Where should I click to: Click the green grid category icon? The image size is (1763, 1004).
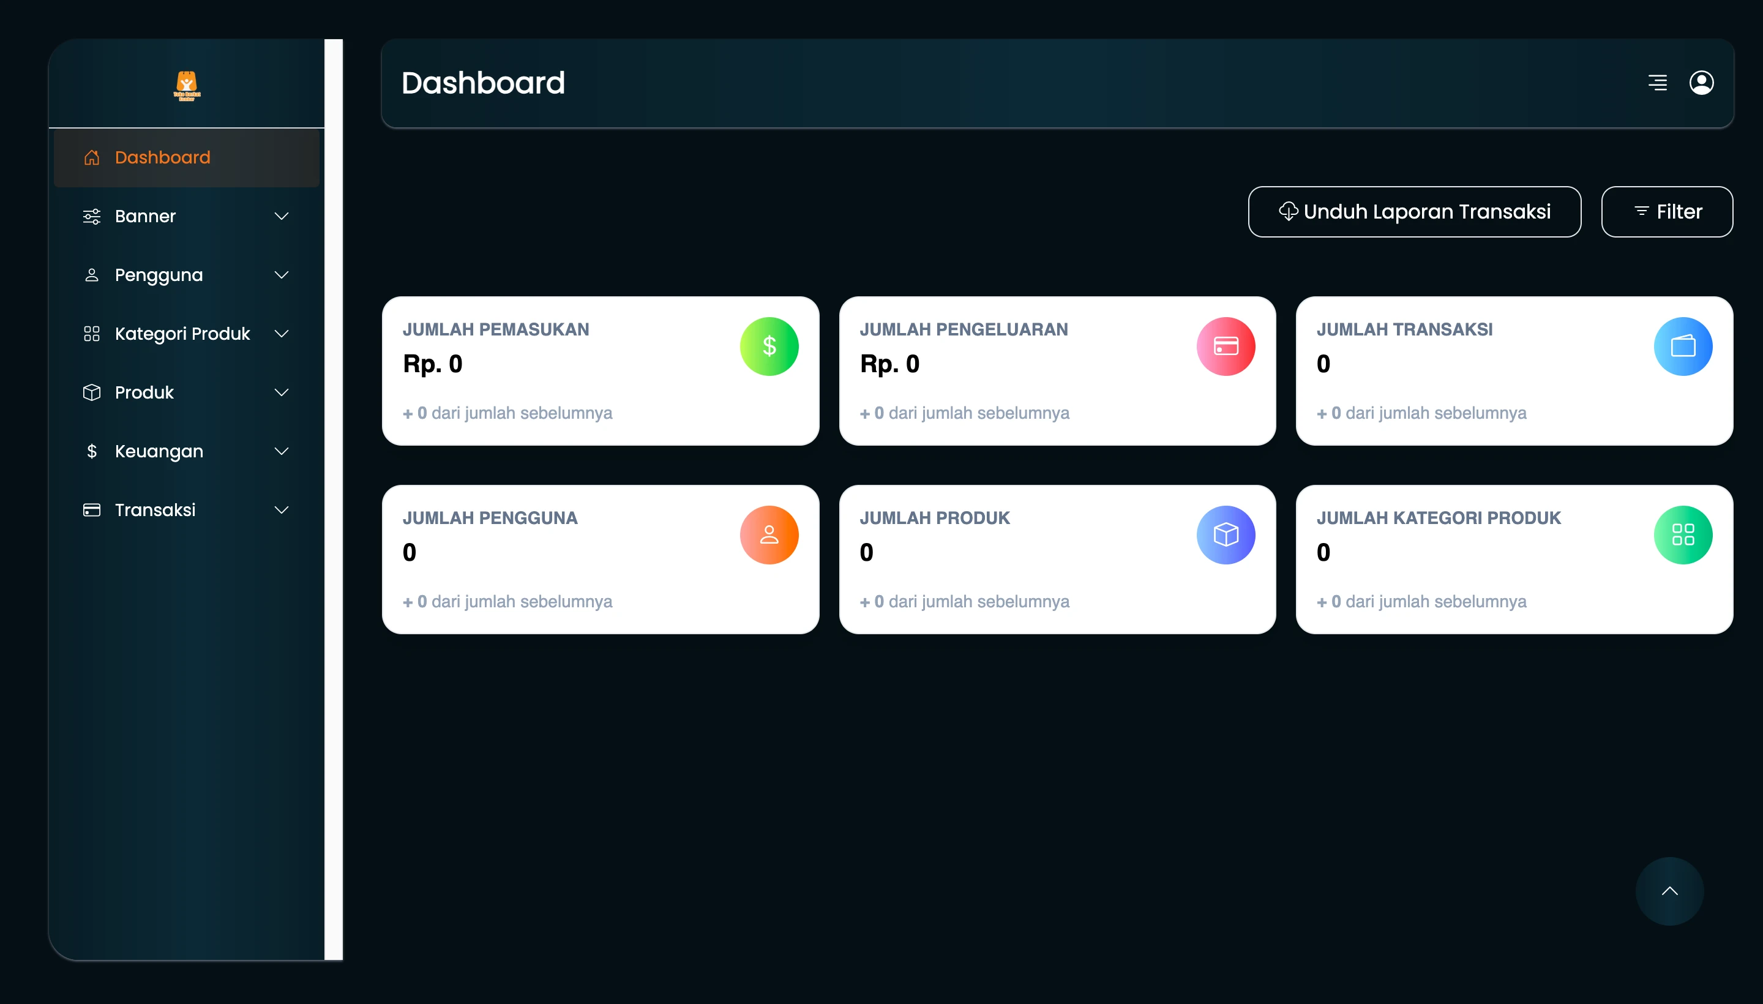coord(1682,534)
